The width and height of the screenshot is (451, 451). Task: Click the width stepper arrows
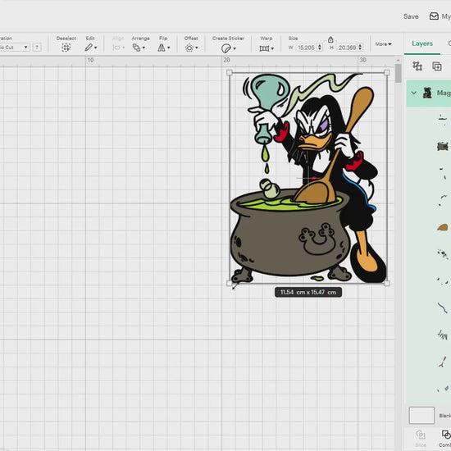click(320, 48)
